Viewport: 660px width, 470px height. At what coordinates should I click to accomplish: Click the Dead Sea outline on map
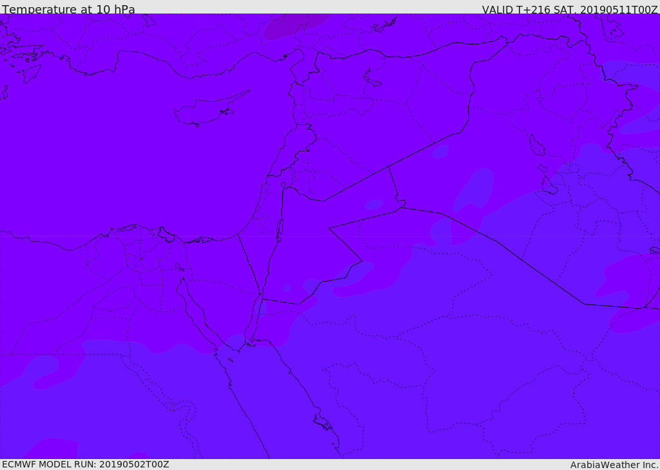point(280,230)
